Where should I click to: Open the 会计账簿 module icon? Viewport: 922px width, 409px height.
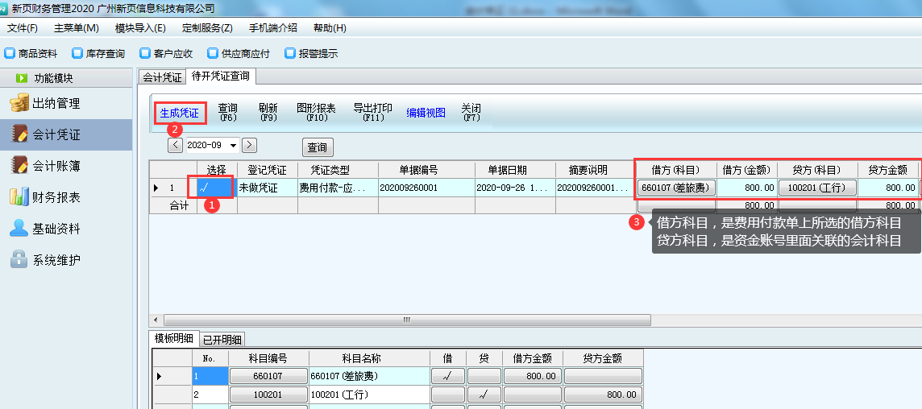point(19,166)
